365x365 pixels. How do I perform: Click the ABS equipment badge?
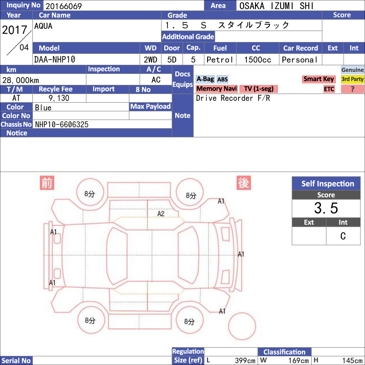coord(222,79)
